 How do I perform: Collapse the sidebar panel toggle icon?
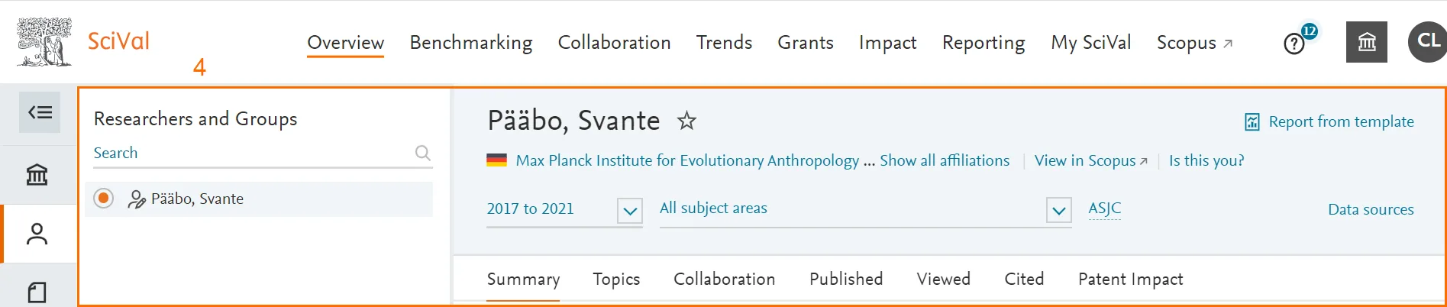40,113
